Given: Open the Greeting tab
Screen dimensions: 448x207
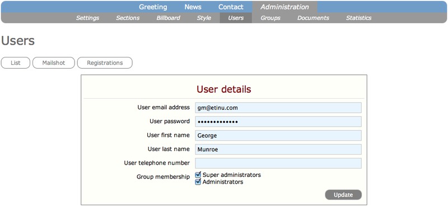Looking at the screenshot, I should pyautogui.click(x=153, y=7).
